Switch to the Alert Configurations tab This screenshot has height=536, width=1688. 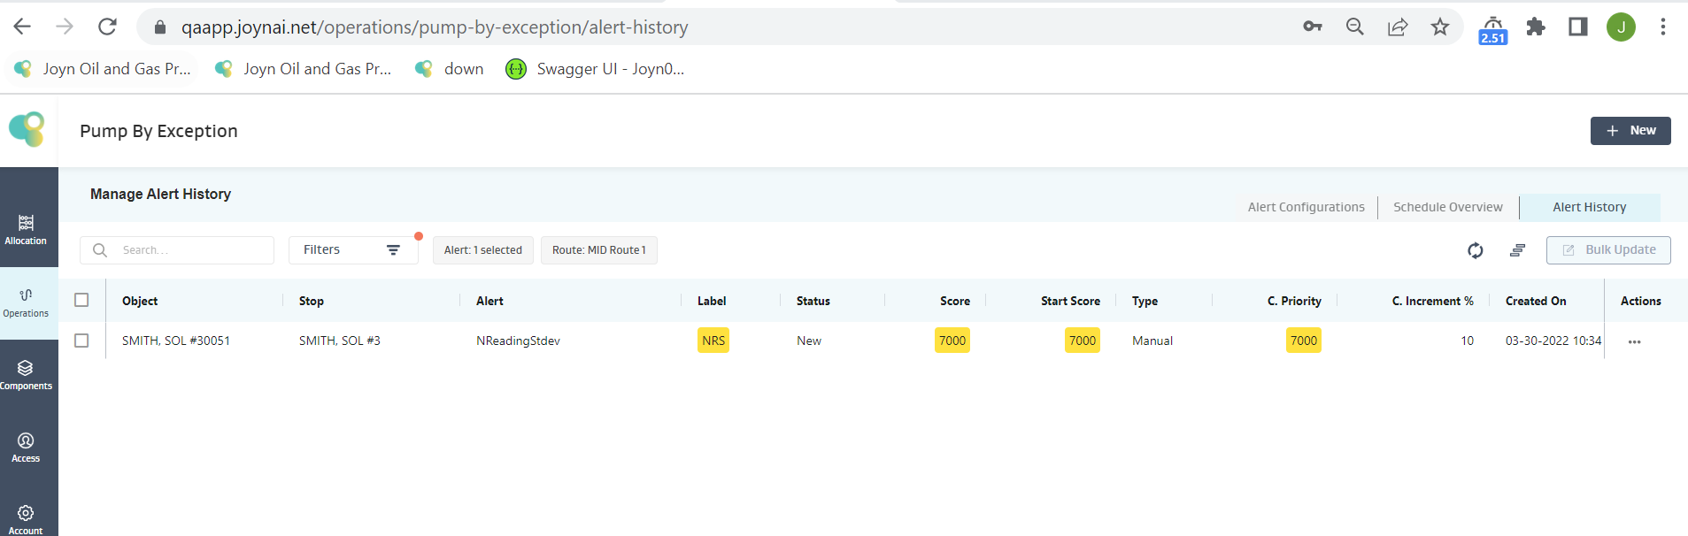click(1306, 207)
